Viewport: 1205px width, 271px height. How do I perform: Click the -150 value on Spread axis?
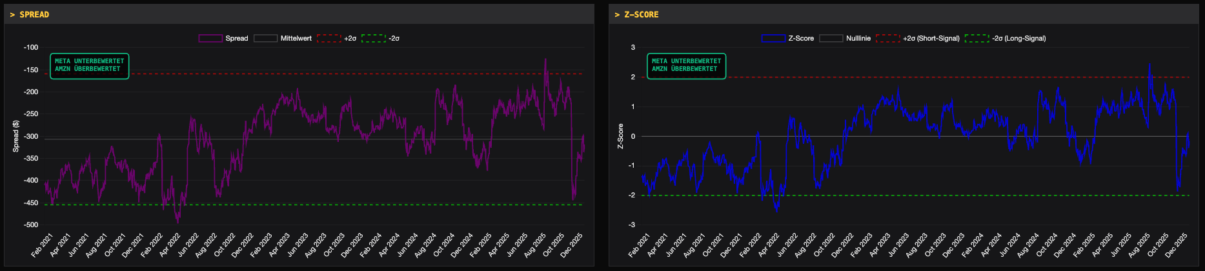coord(30,70)
